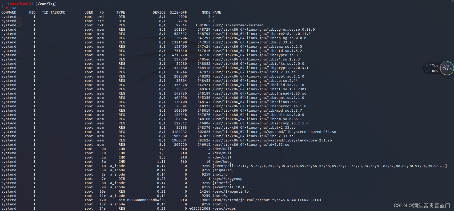Click libc-2.33.so library path
Viewport: 454px width, 211px height.
point(253,136)
